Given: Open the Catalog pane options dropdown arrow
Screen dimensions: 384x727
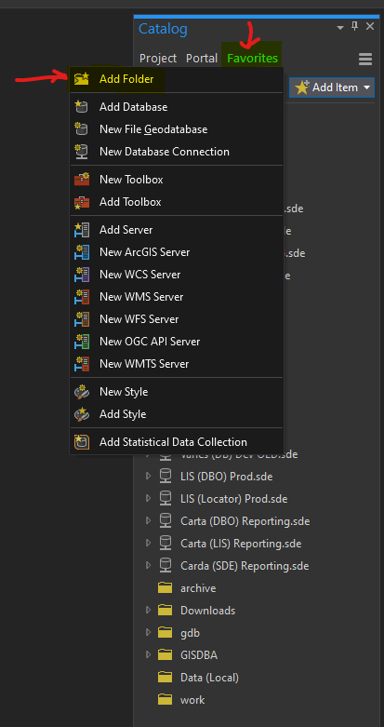Looking at the screenshot, I should [340, 27].
